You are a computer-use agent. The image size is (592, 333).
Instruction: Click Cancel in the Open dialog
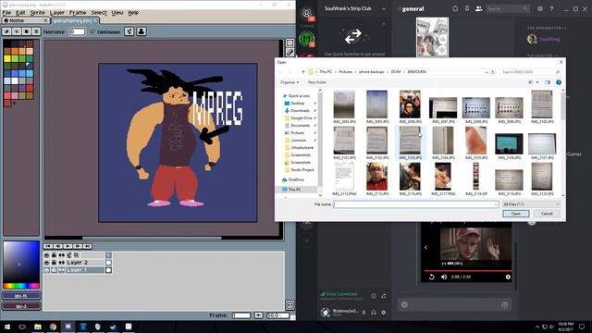pos(547,214)
